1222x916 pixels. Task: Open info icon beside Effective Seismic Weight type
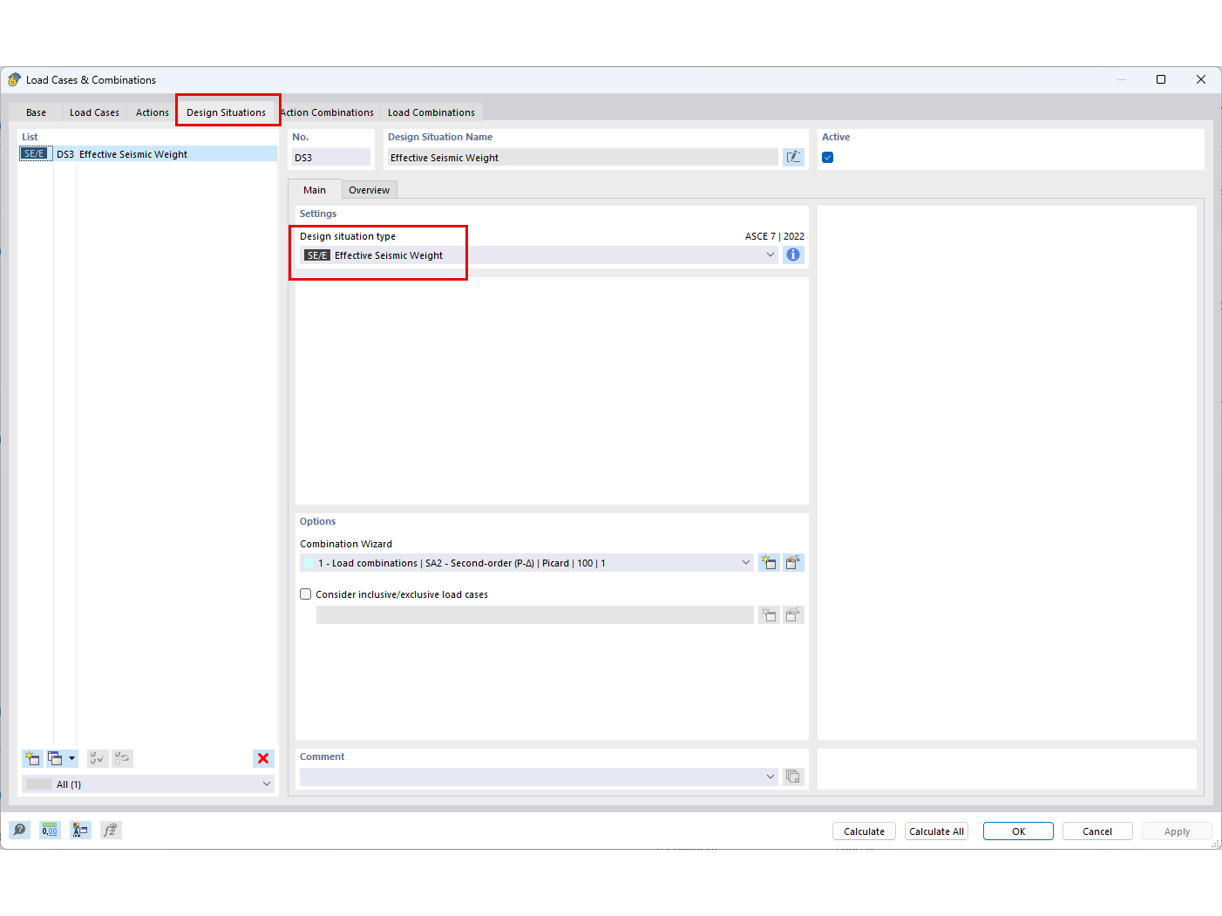pos(793,254)
